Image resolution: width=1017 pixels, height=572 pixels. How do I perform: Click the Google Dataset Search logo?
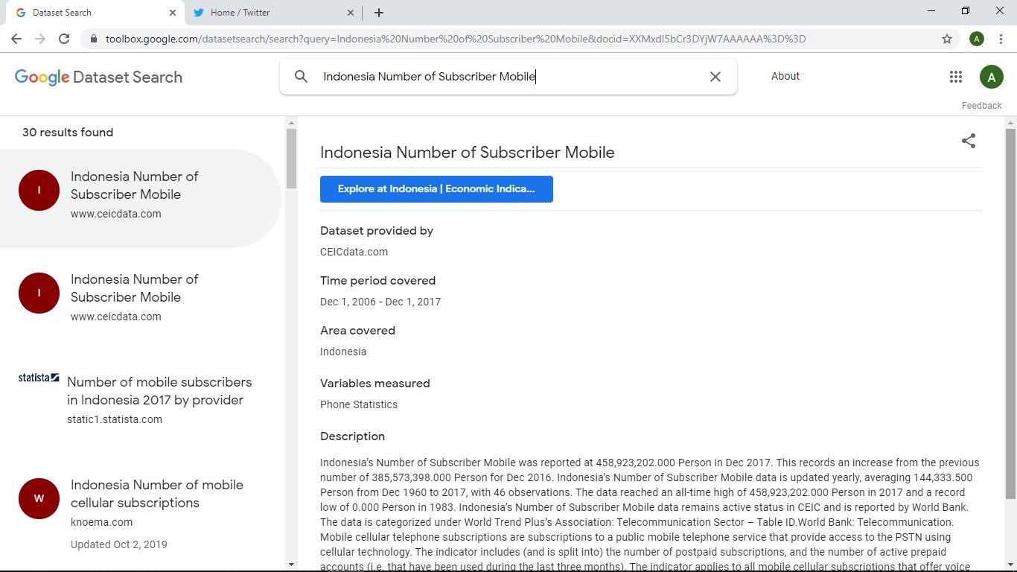pyautogui.click(x=98, y=77)
